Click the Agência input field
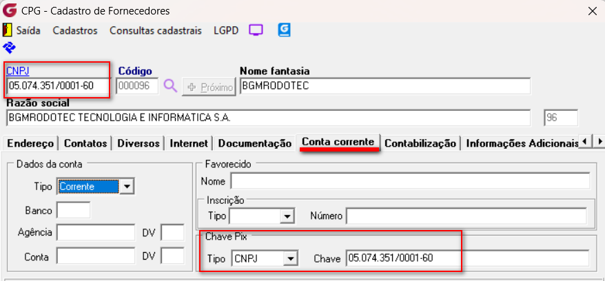The height and width of the screenshot is (281, 605). [96, 232]
